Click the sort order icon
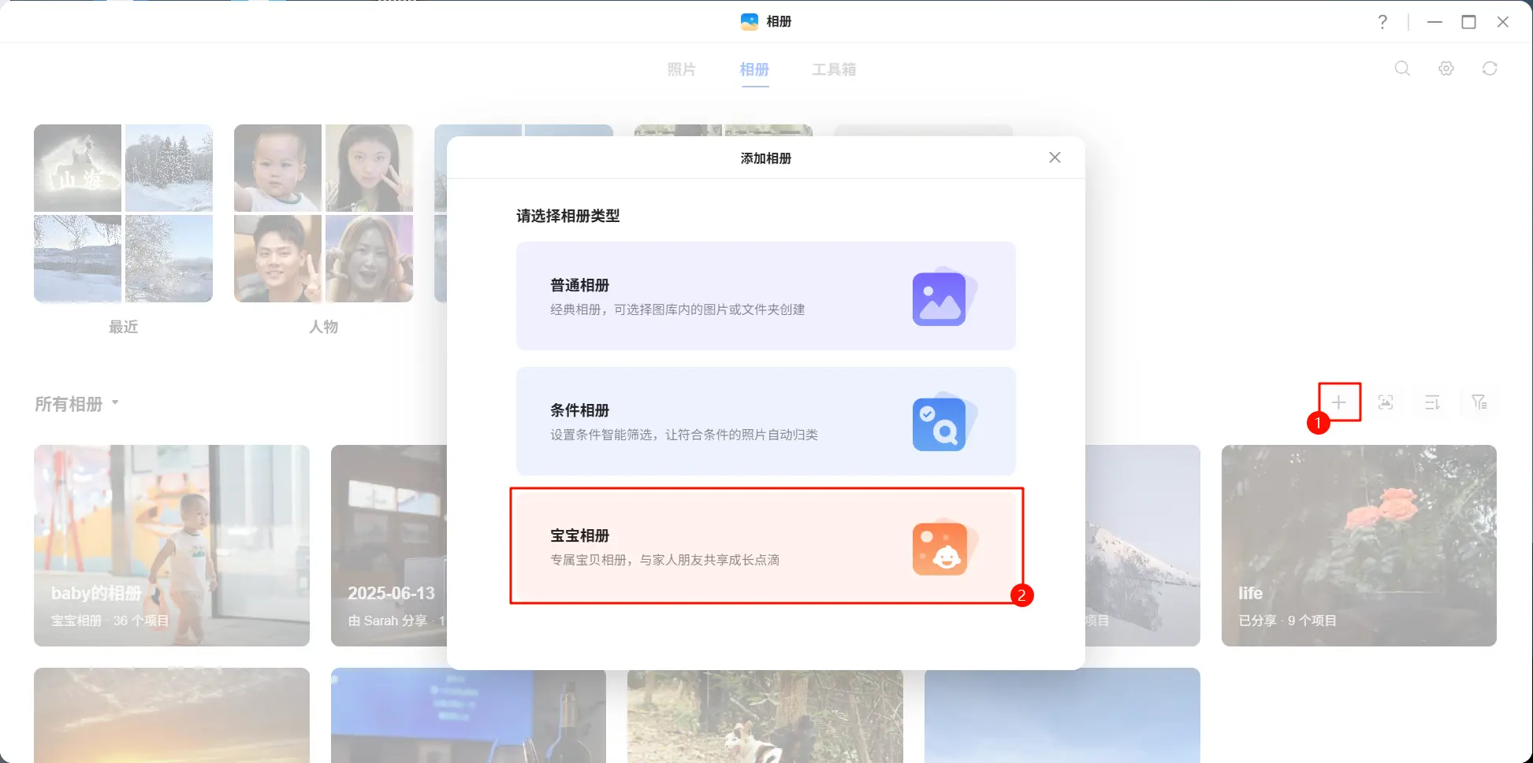This screenshot has height=763, width=1533. coord(1432,402)
